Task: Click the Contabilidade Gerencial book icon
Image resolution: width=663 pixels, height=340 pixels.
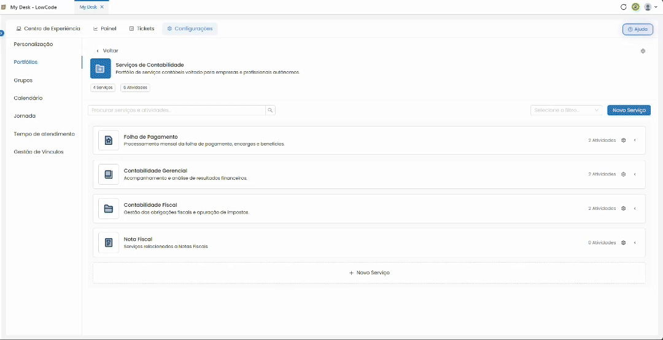Action: (x=109, y=174)
